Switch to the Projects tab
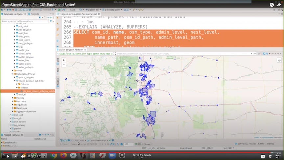 click(x=34, y=14)
